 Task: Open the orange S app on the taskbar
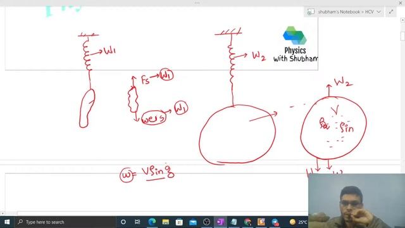(x=261, y=222)
